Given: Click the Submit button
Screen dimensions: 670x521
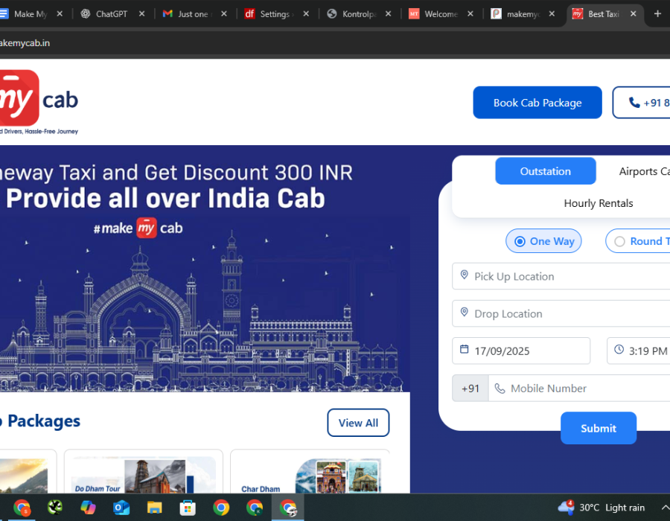Looking at the screenshot, I should [x=598, y=428].
